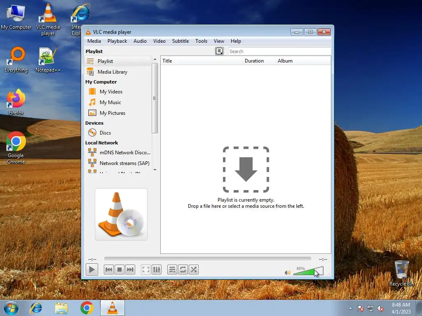
Task: Select Firefox desktop shortcut
Action: tap(16, 102)
